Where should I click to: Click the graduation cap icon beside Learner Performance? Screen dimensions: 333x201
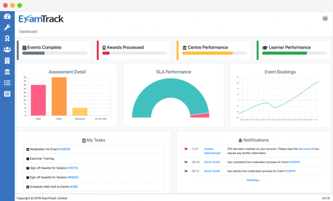click(x=265, y=47)
